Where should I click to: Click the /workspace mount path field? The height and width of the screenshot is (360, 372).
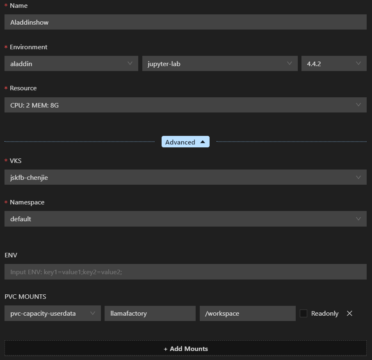tap(247, 313)
